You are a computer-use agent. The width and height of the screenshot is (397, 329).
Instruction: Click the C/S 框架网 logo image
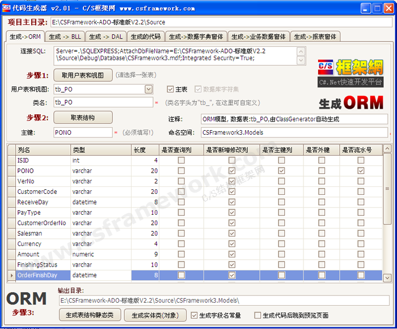350,72
